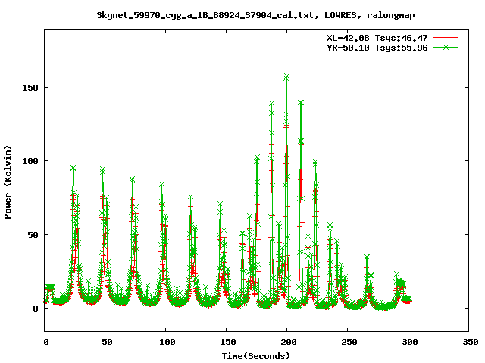485x363 pixels.
Task: Click the y-axis tick label 150
Action: coord(30,88)
